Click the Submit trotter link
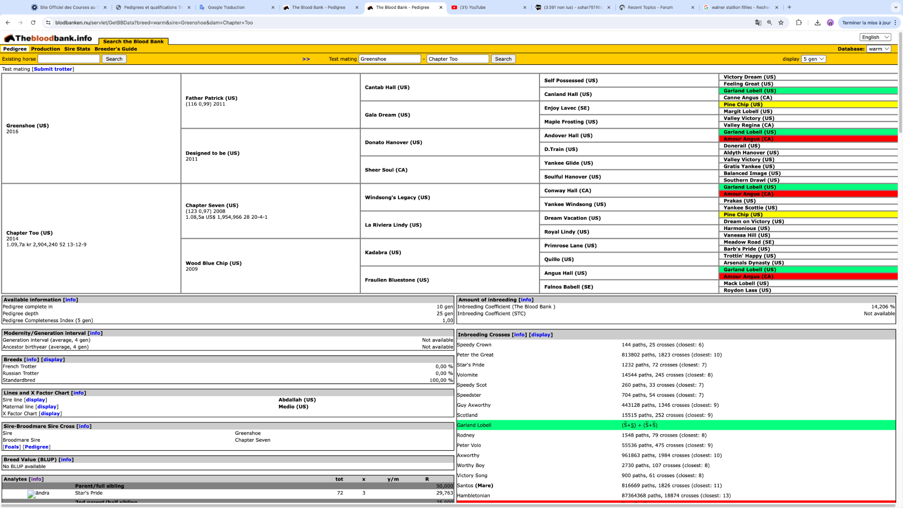Screen dimensions: 903x508 [x=53, y=69]
